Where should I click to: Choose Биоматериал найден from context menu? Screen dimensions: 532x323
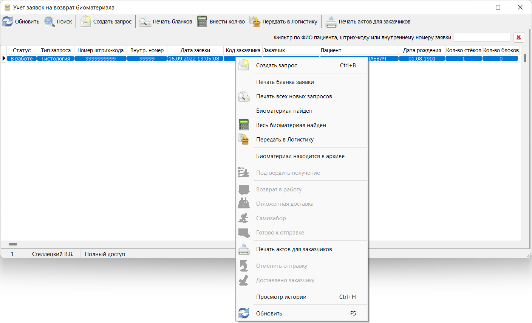pyautogui.click(x=284, y=111)
